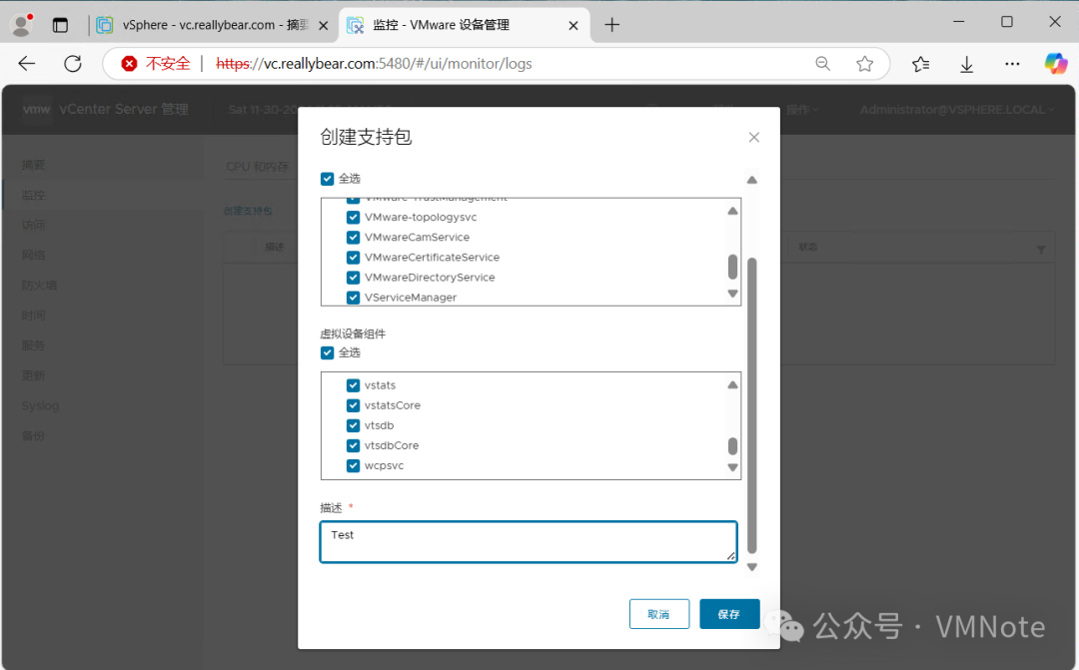Click down arrow of services list scrollbar
This screenshot has width=1079, height=670.
point(733,294)
